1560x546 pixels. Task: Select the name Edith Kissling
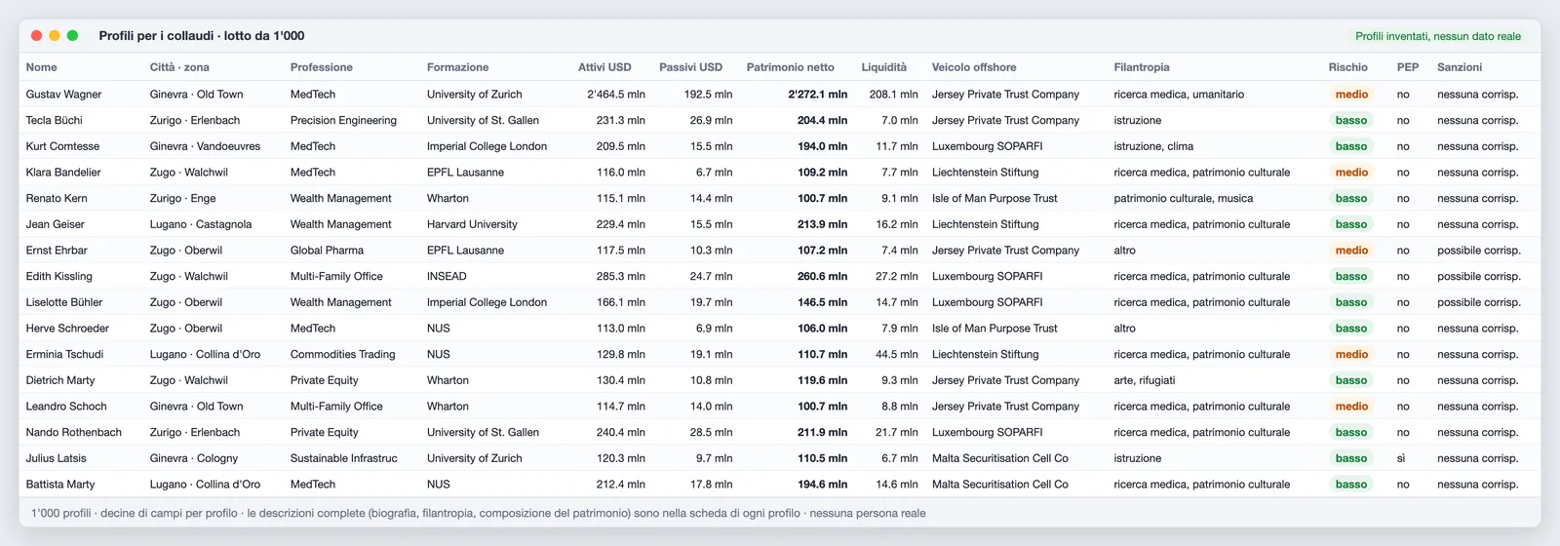(58, 276)
